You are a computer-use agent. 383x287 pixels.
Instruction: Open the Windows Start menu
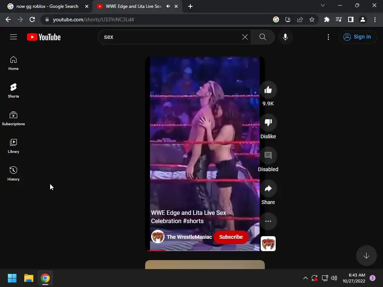pyautogui.click(x=12, y=278)
